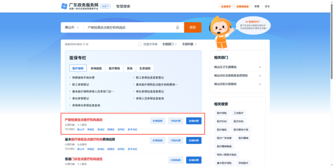This screenshot has width=333, height=167.
Task: Click 手机办理 for 基本医疗保险定点医疗机构费用结算
Action: 176,140
